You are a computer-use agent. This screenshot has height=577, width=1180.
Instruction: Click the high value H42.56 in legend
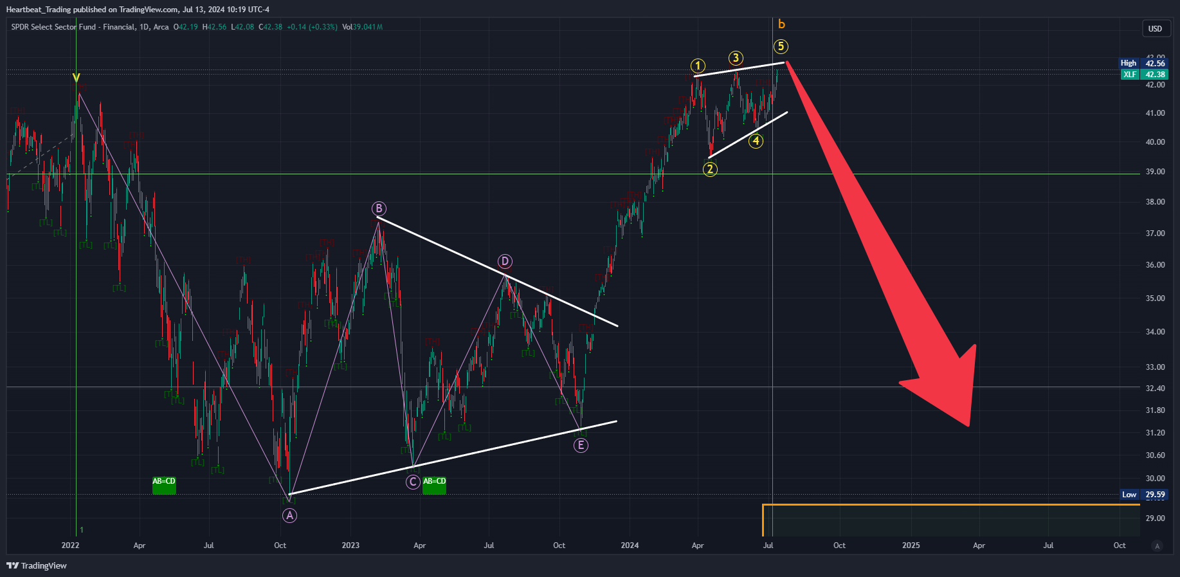point(214,27)
